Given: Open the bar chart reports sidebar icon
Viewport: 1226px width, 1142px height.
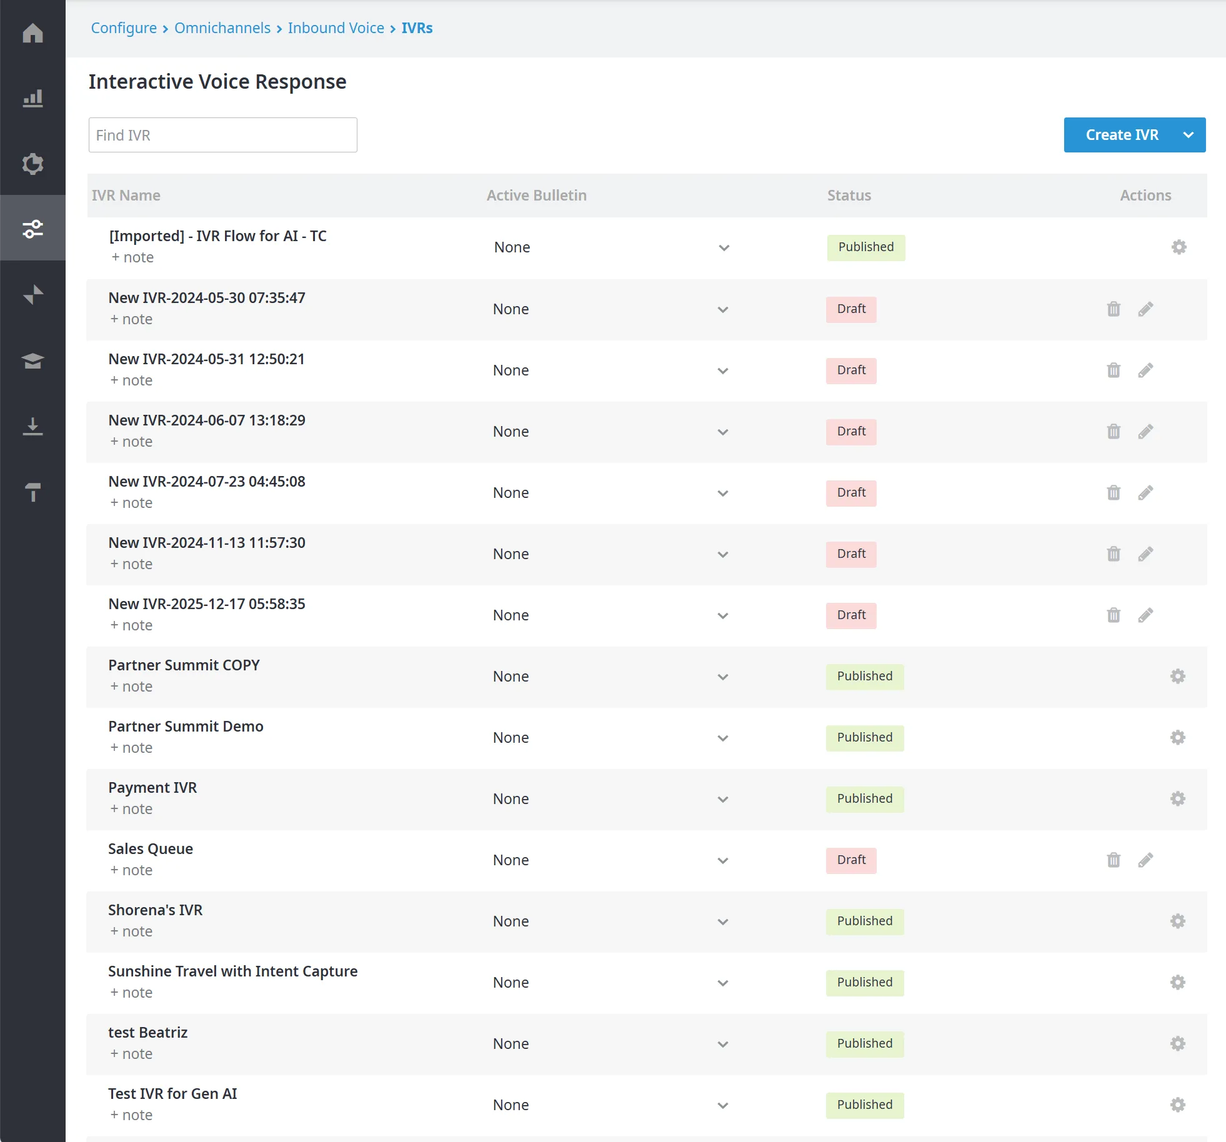Looking at the screenshot, I should click(x=32, y=98).
